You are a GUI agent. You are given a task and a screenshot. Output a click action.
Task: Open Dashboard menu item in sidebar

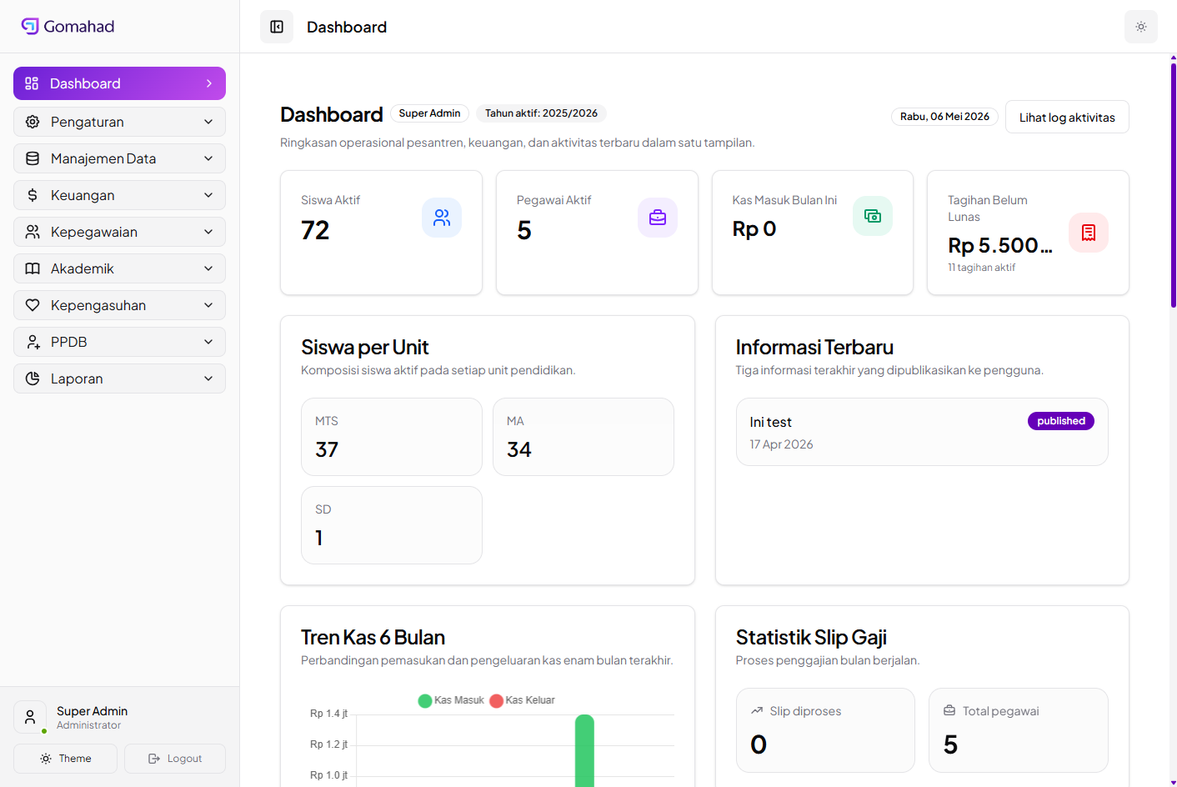[x=119, y=83]
